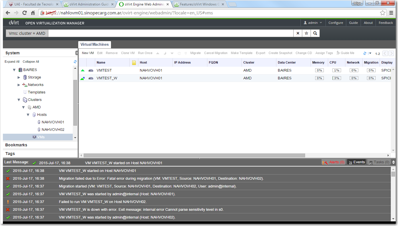398x226 pixels.
Task: Click Expand All link in System panel
Action: pos(12,62)
